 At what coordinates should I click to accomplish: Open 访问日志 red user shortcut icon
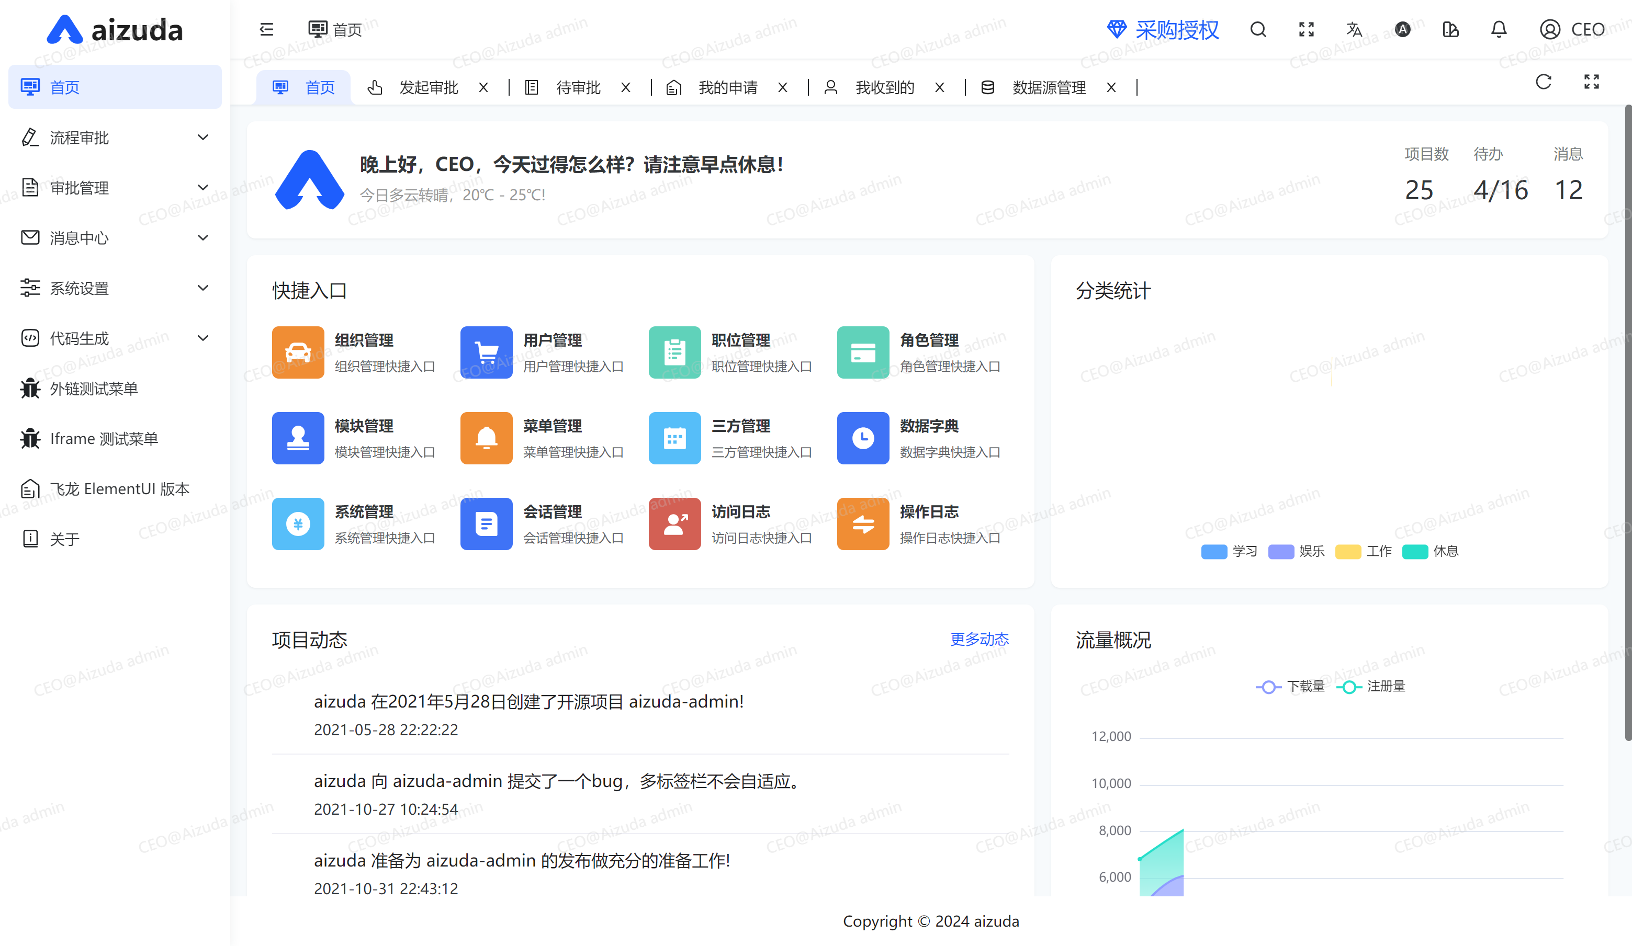(x=675, y=523)
